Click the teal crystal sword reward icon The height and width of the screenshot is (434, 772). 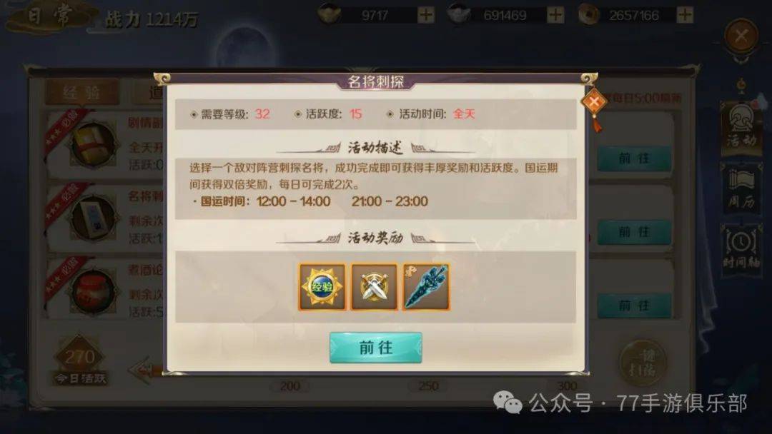426,287
